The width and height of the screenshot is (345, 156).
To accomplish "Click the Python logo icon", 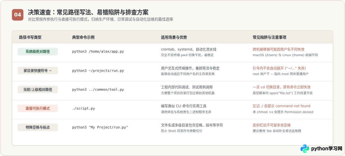I will (x=305, y=149).
